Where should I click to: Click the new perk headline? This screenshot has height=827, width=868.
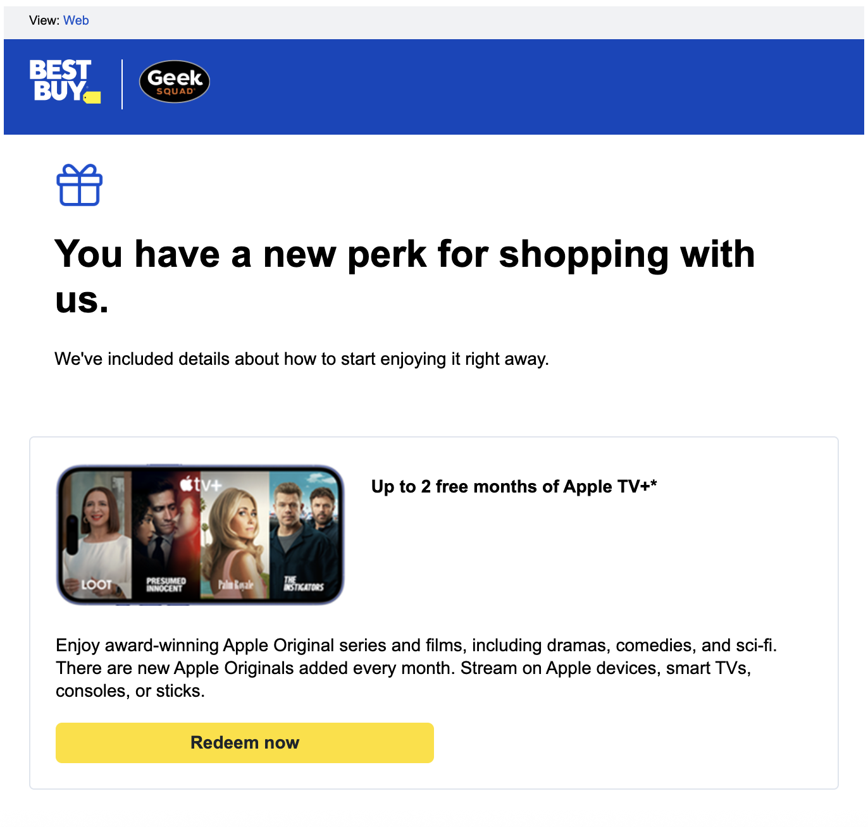click(x=405, y=276)
